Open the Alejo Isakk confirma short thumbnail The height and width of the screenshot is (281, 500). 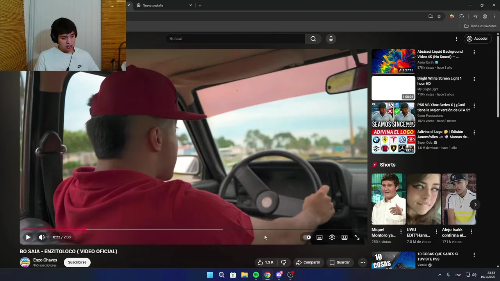point(459,199)
